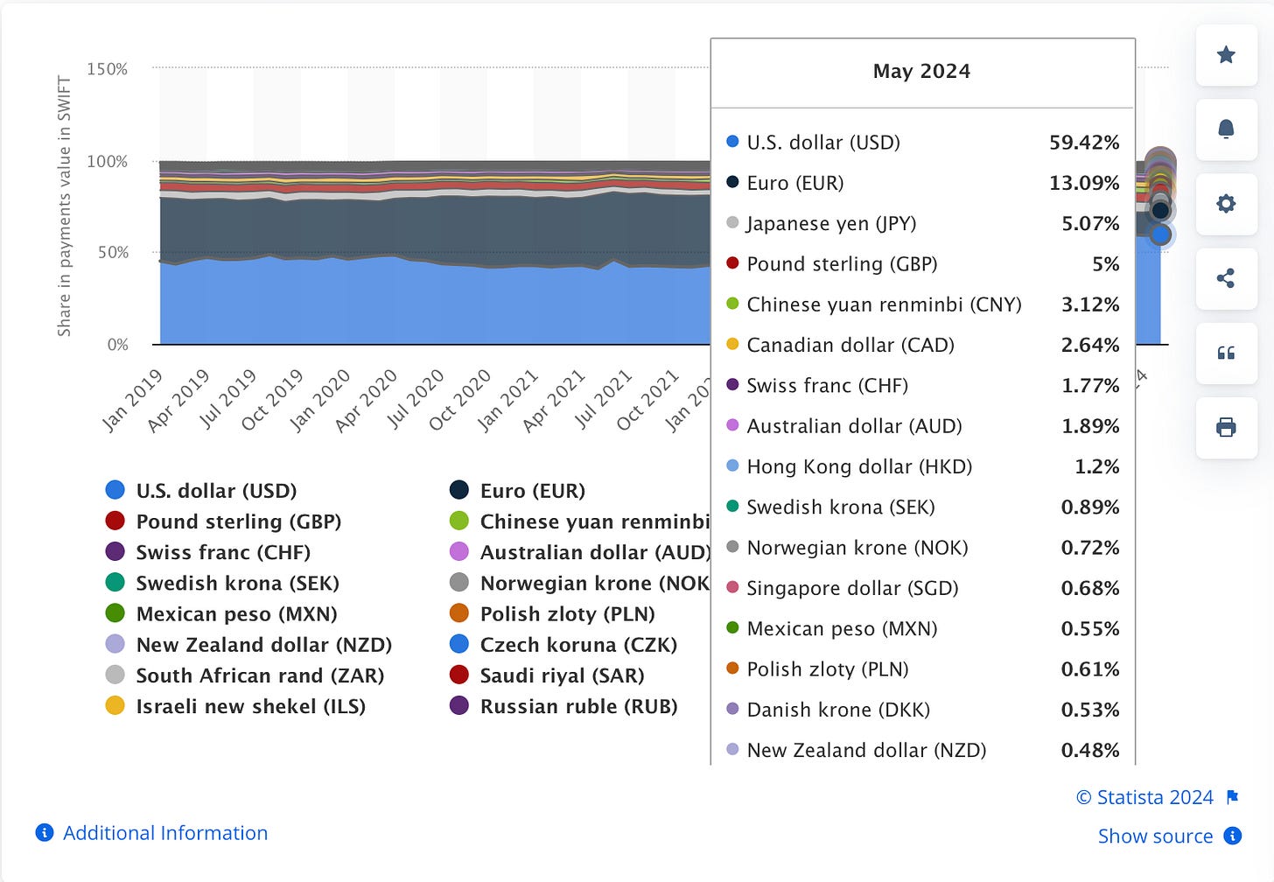
Task: Click Hong Kong dollar (HKD) tooltip row
Action: pyautogui.click(x=922, y=466)
